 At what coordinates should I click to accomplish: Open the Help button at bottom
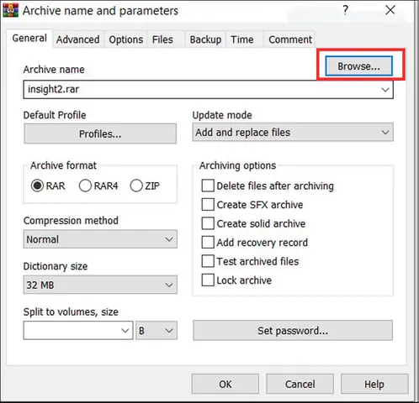click(x=374, y=384)
